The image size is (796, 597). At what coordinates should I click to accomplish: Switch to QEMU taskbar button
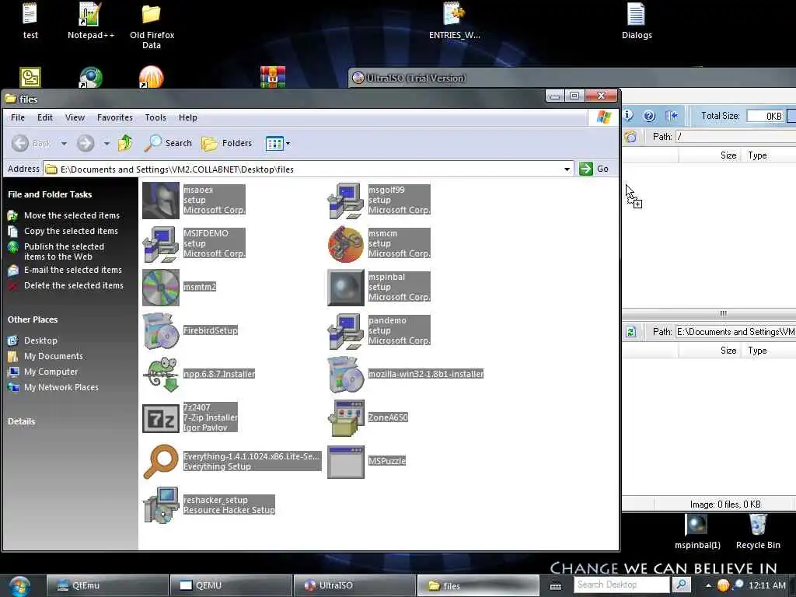231,585
